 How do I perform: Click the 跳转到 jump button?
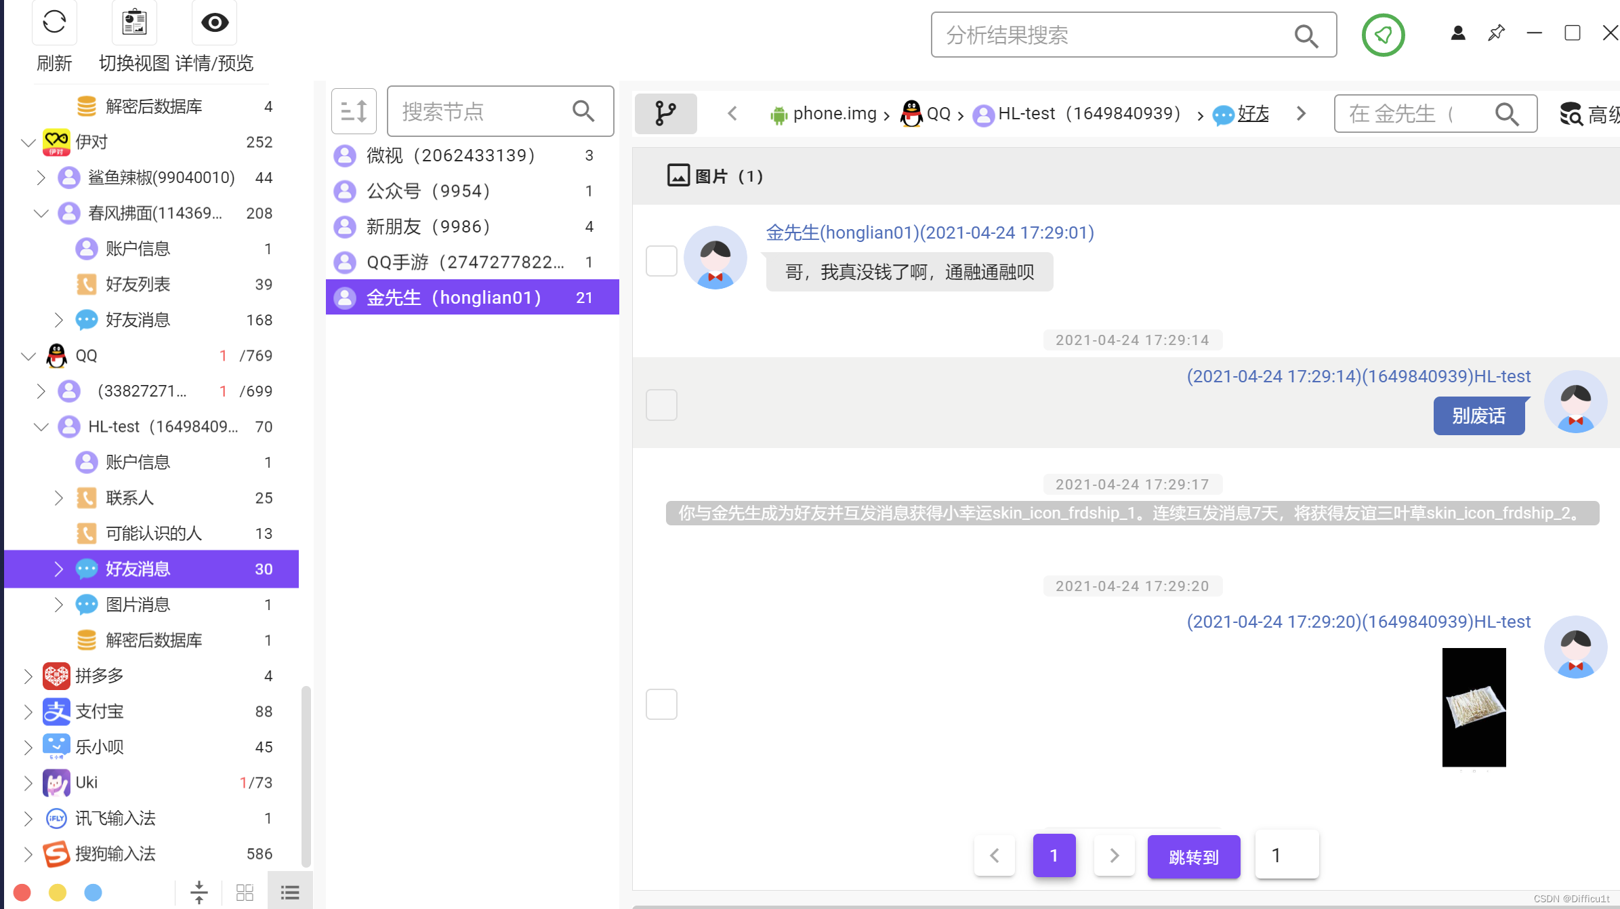coord(1193,856)
